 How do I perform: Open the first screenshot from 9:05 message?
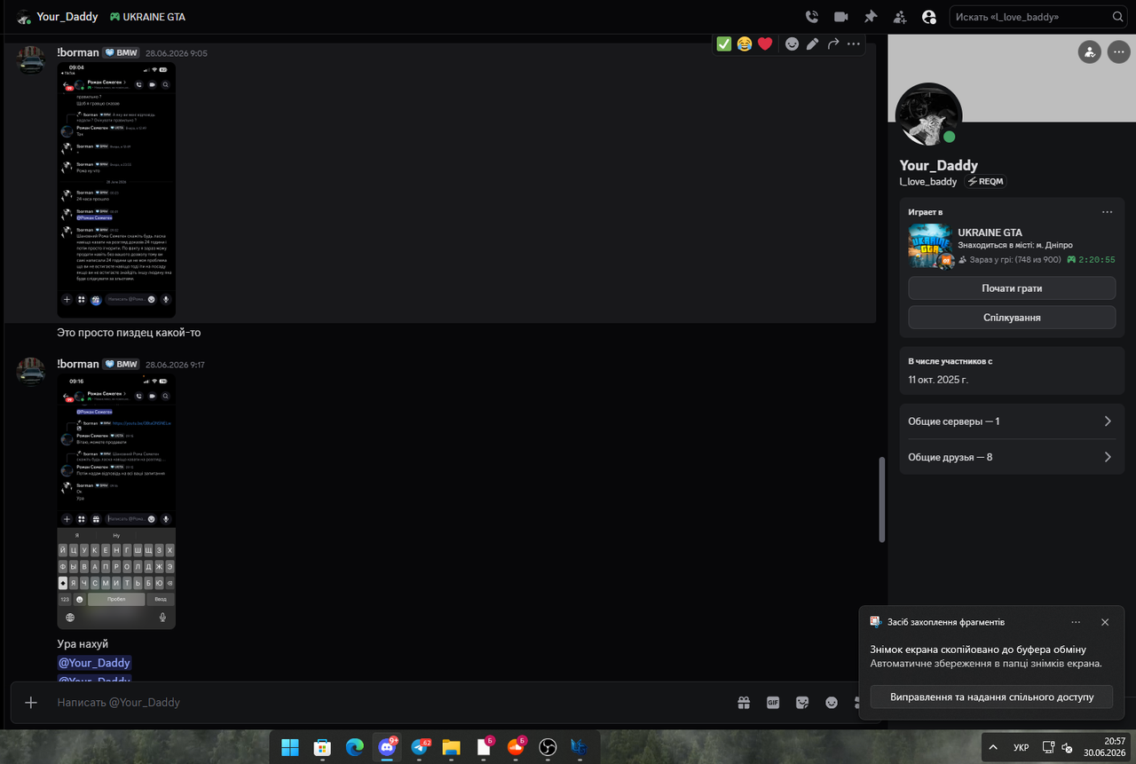click(116, 189)
